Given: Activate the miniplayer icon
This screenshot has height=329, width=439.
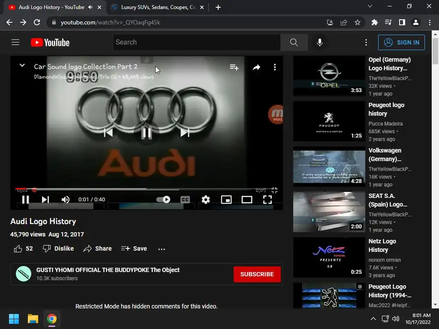Looking at the screenshot, I should [226, 200].
